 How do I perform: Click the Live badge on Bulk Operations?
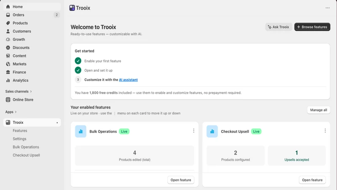click(124, 131)
